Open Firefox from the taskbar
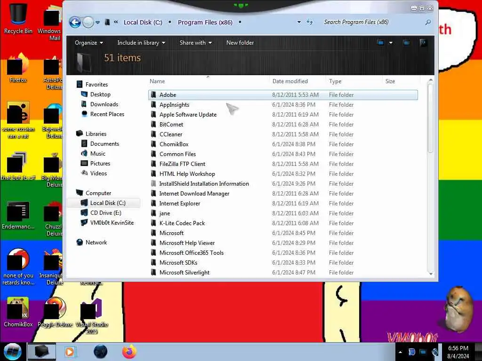Screen dimensions: 482x361 [x=129, y=352]
